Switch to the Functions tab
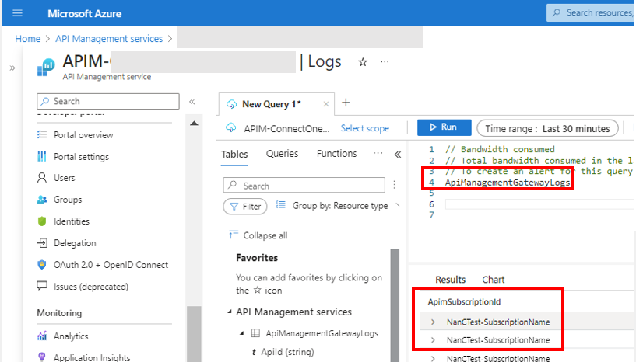This screenshot has height=362, width=636. point(336,154)
